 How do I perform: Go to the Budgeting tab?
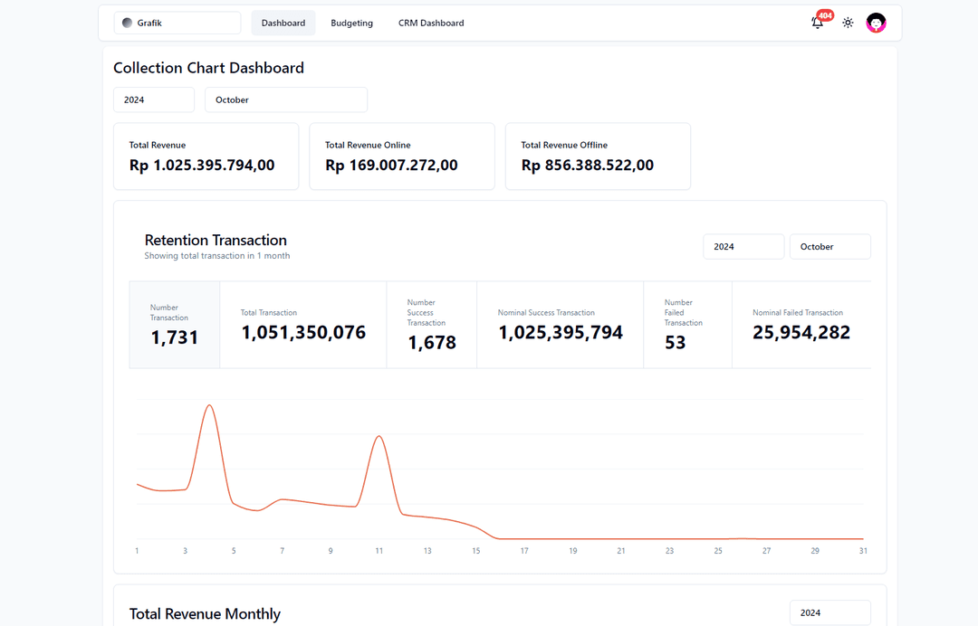point(351,23)
